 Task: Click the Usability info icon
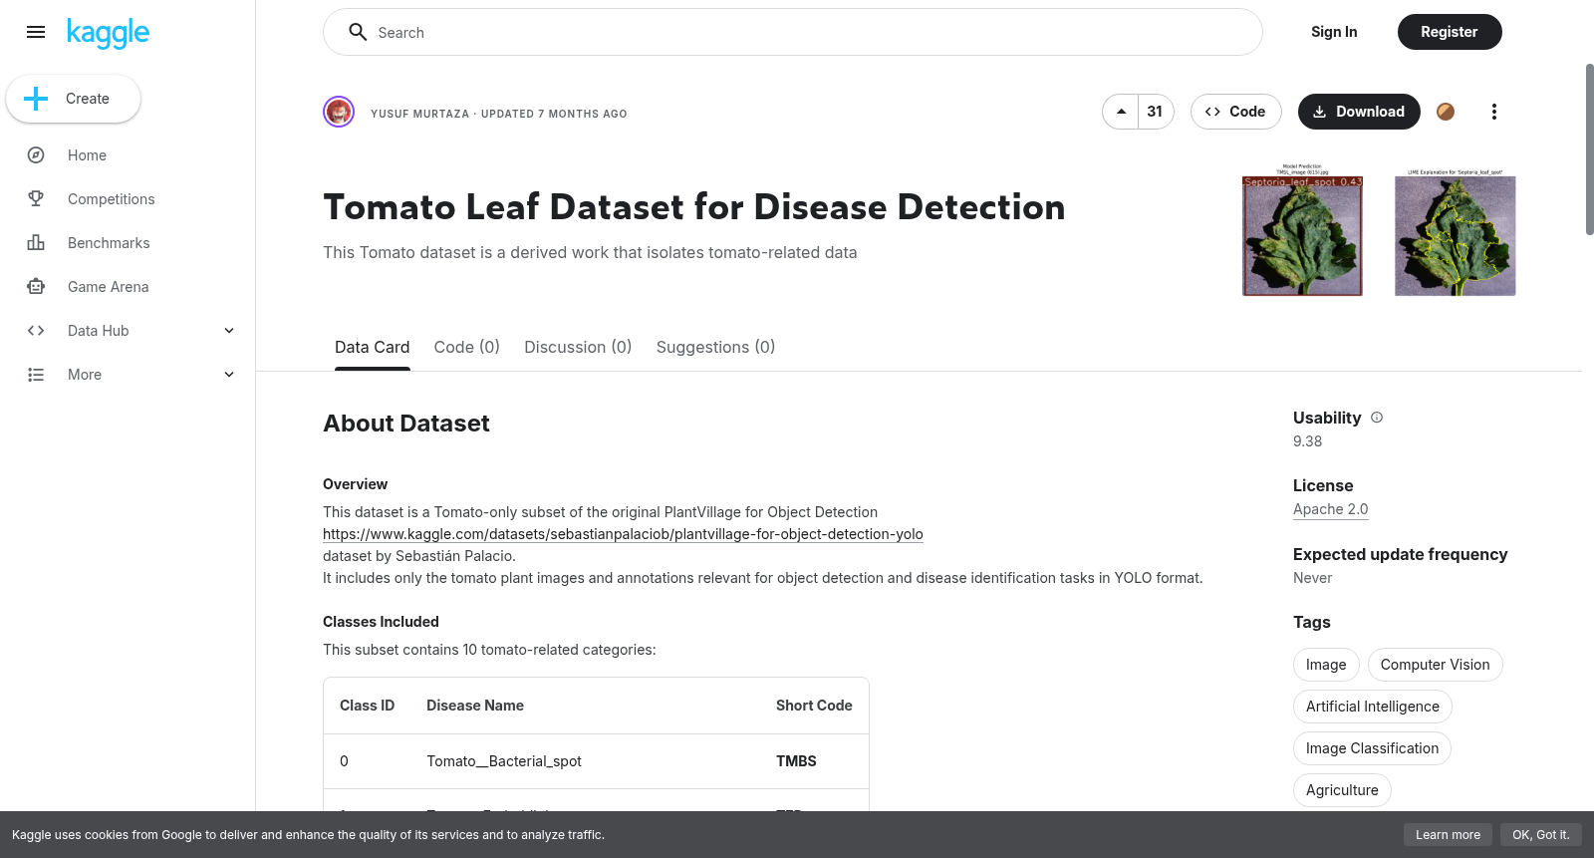(x=1377, y=418)
